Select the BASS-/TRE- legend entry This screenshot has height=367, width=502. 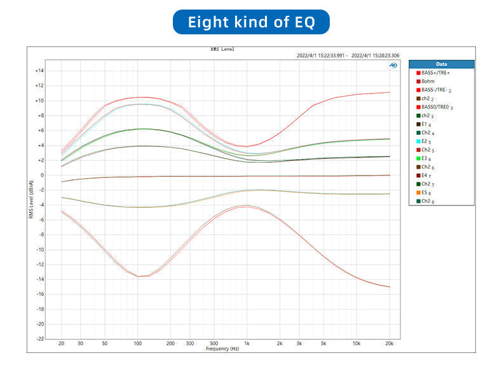pyautogui.click(x=436, y=90)
